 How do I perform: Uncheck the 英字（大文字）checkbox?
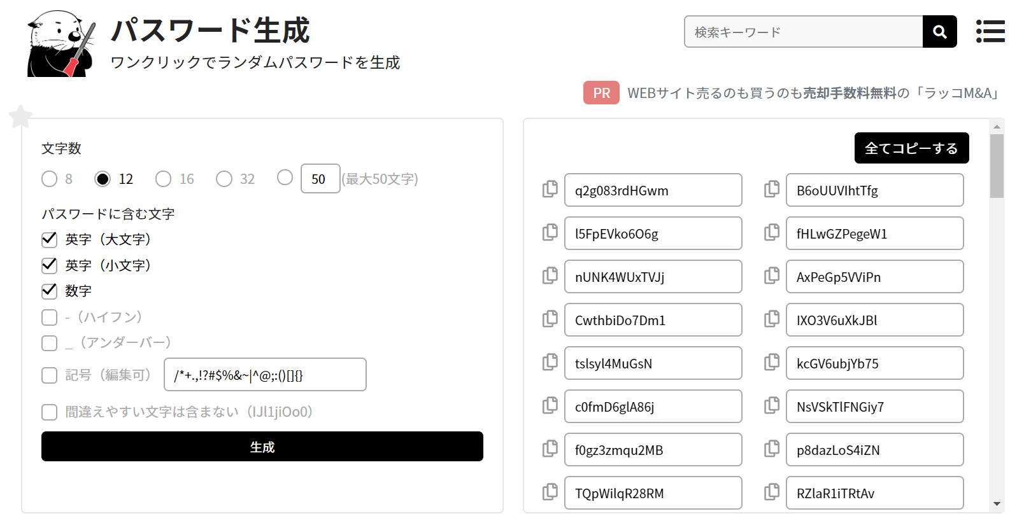[50, 239]
